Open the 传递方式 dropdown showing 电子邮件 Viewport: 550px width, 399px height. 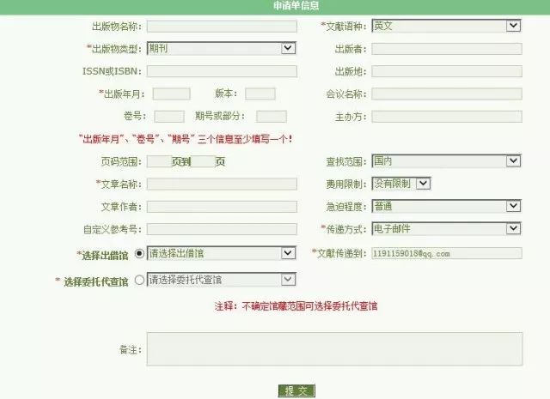[x=446, y=229]
